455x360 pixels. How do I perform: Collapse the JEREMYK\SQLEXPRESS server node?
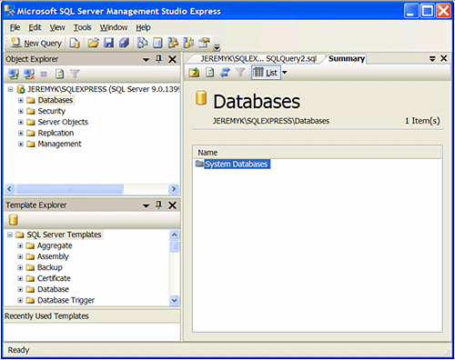[x=10, y=89]
